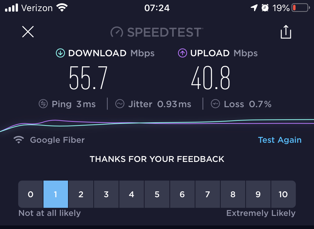
Task: Tap the Google Fiber provider label
Action: tap(57, 140)
